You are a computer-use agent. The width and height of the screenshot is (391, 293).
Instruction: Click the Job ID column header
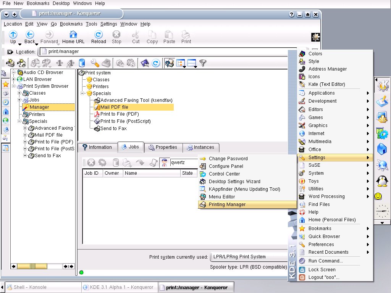coord(92,173)
